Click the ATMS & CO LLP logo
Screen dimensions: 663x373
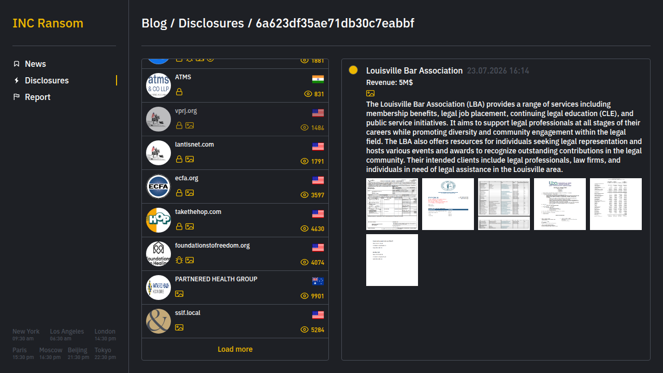158,85
